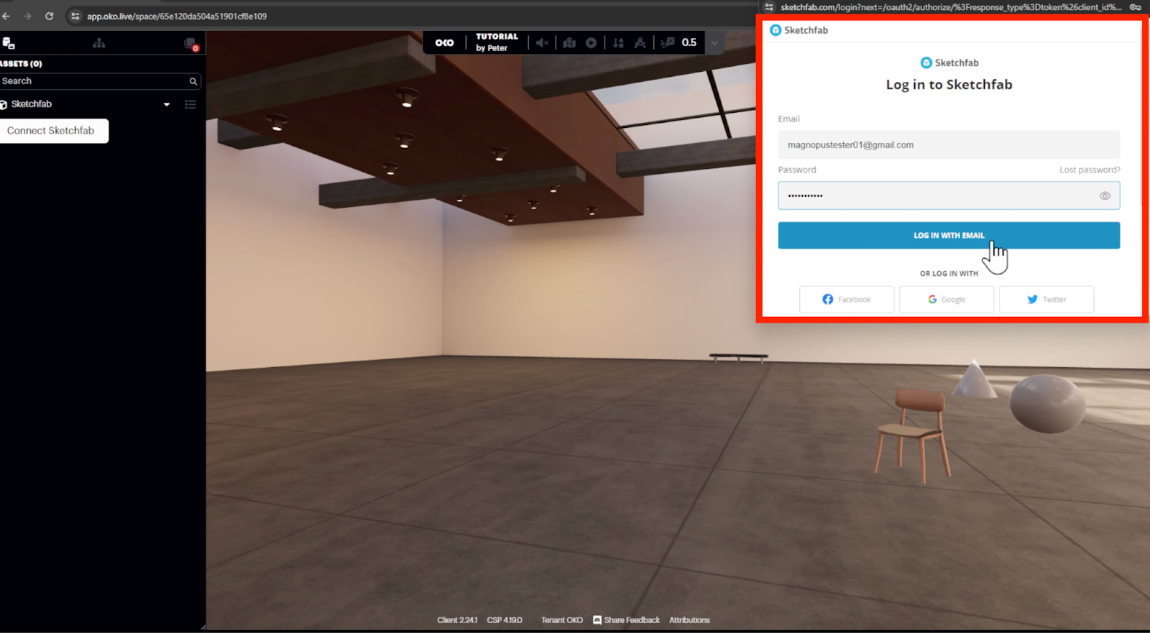The image size is (1150, 633).
Task: Open the assets library panel icon
Action: pyautogui.click(x=9, y=44)
